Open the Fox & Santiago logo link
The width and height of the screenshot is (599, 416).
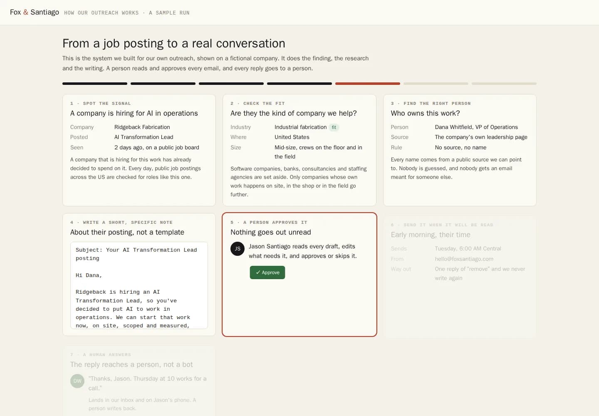(x=35, y=12)
